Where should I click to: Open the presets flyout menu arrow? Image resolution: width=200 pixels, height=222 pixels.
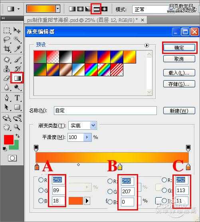(x=147, y=45)
